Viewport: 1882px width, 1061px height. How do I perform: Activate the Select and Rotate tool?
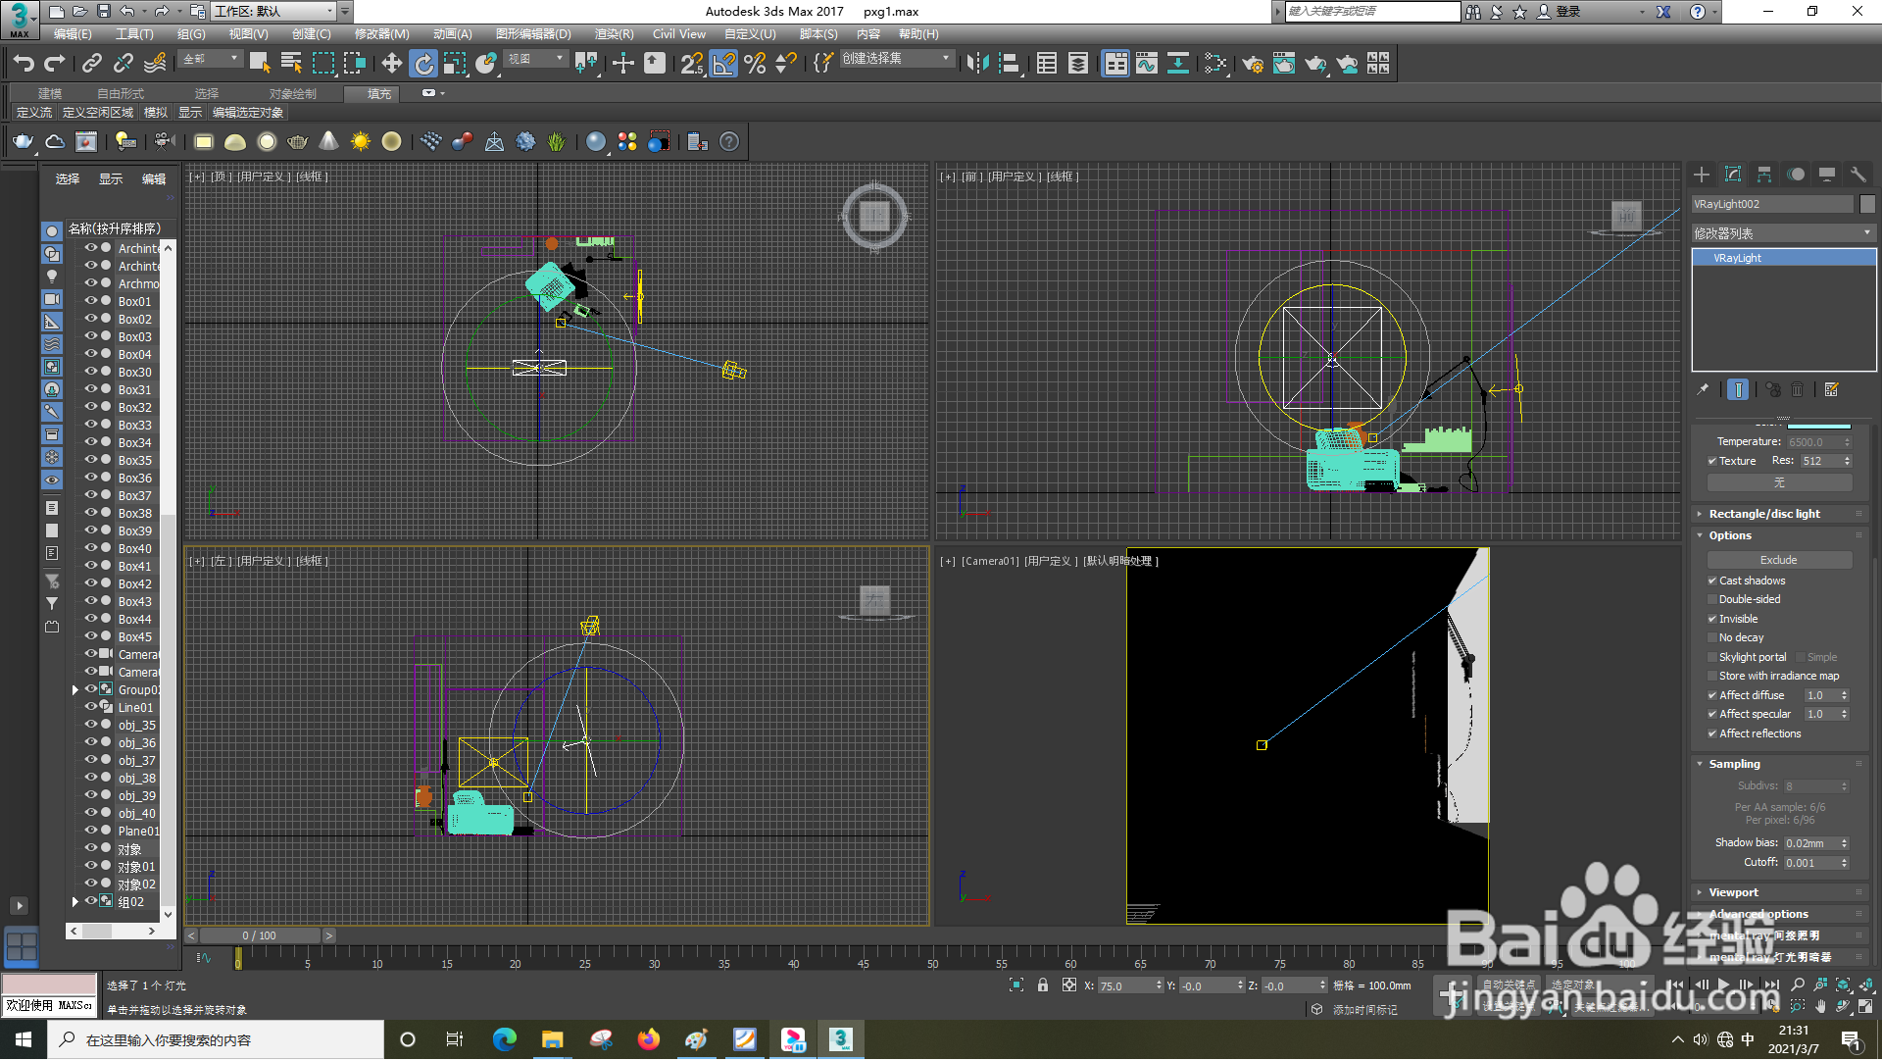coord(423,64)
